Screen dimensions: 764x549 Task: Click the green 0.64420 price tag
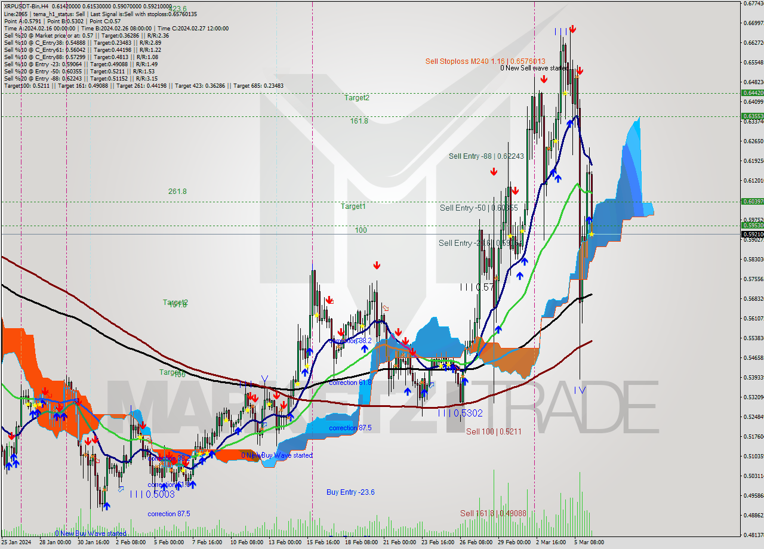tap(752, 92)
